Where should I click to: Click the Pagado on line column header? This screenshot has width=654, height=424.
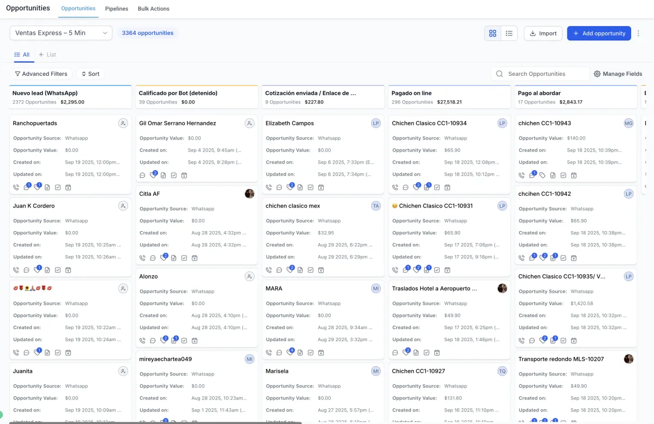tap(450, 97)
